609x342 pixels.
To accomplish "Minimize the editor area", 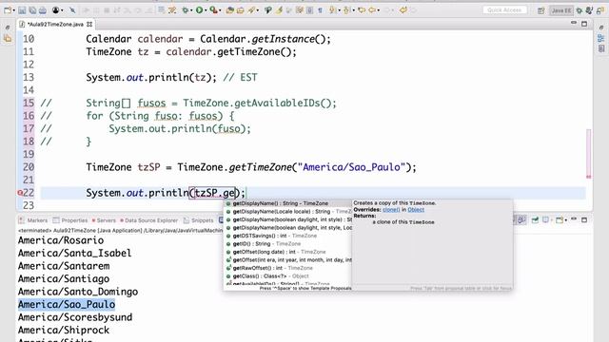I will point(574,24).
